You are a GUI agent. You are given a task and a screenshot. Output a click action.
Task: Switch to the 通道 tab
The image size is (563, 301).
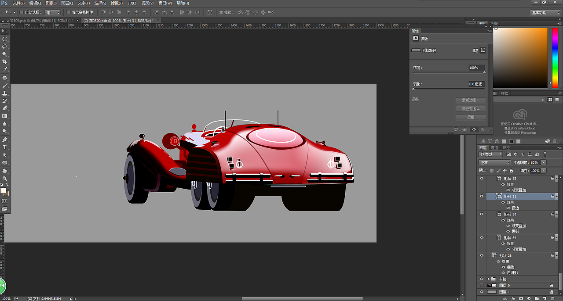pos(494,148)
